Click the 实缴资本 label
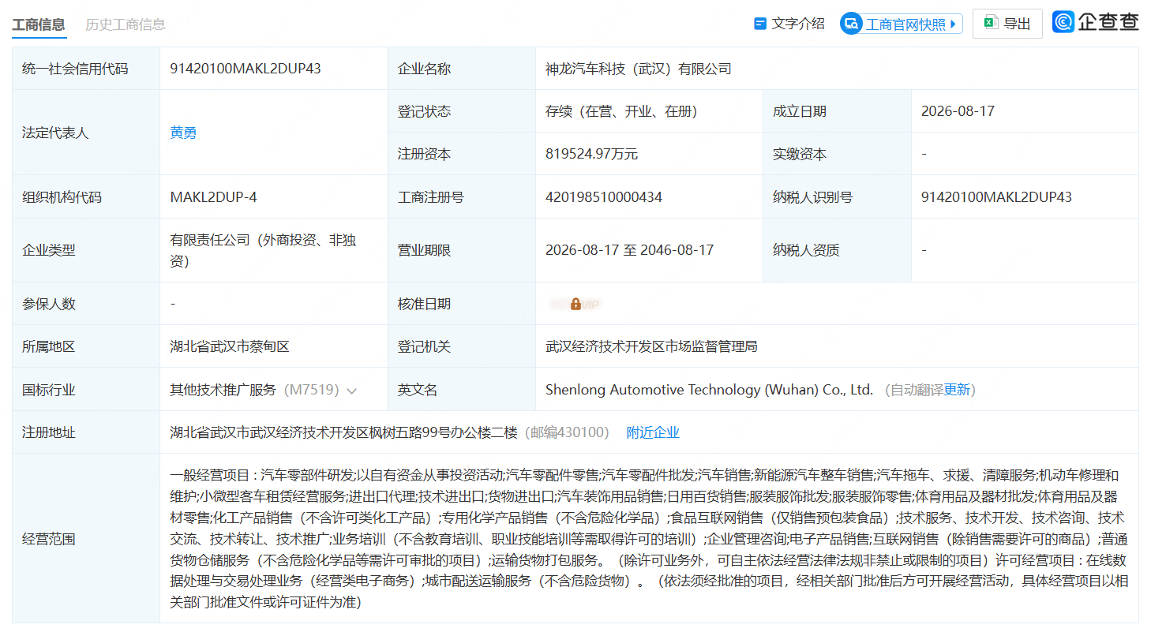1151x632 pixels. coord(799,154)
